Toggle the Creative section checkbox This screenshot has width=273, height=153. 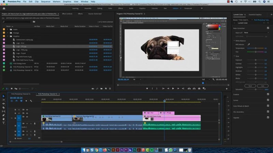268,94
